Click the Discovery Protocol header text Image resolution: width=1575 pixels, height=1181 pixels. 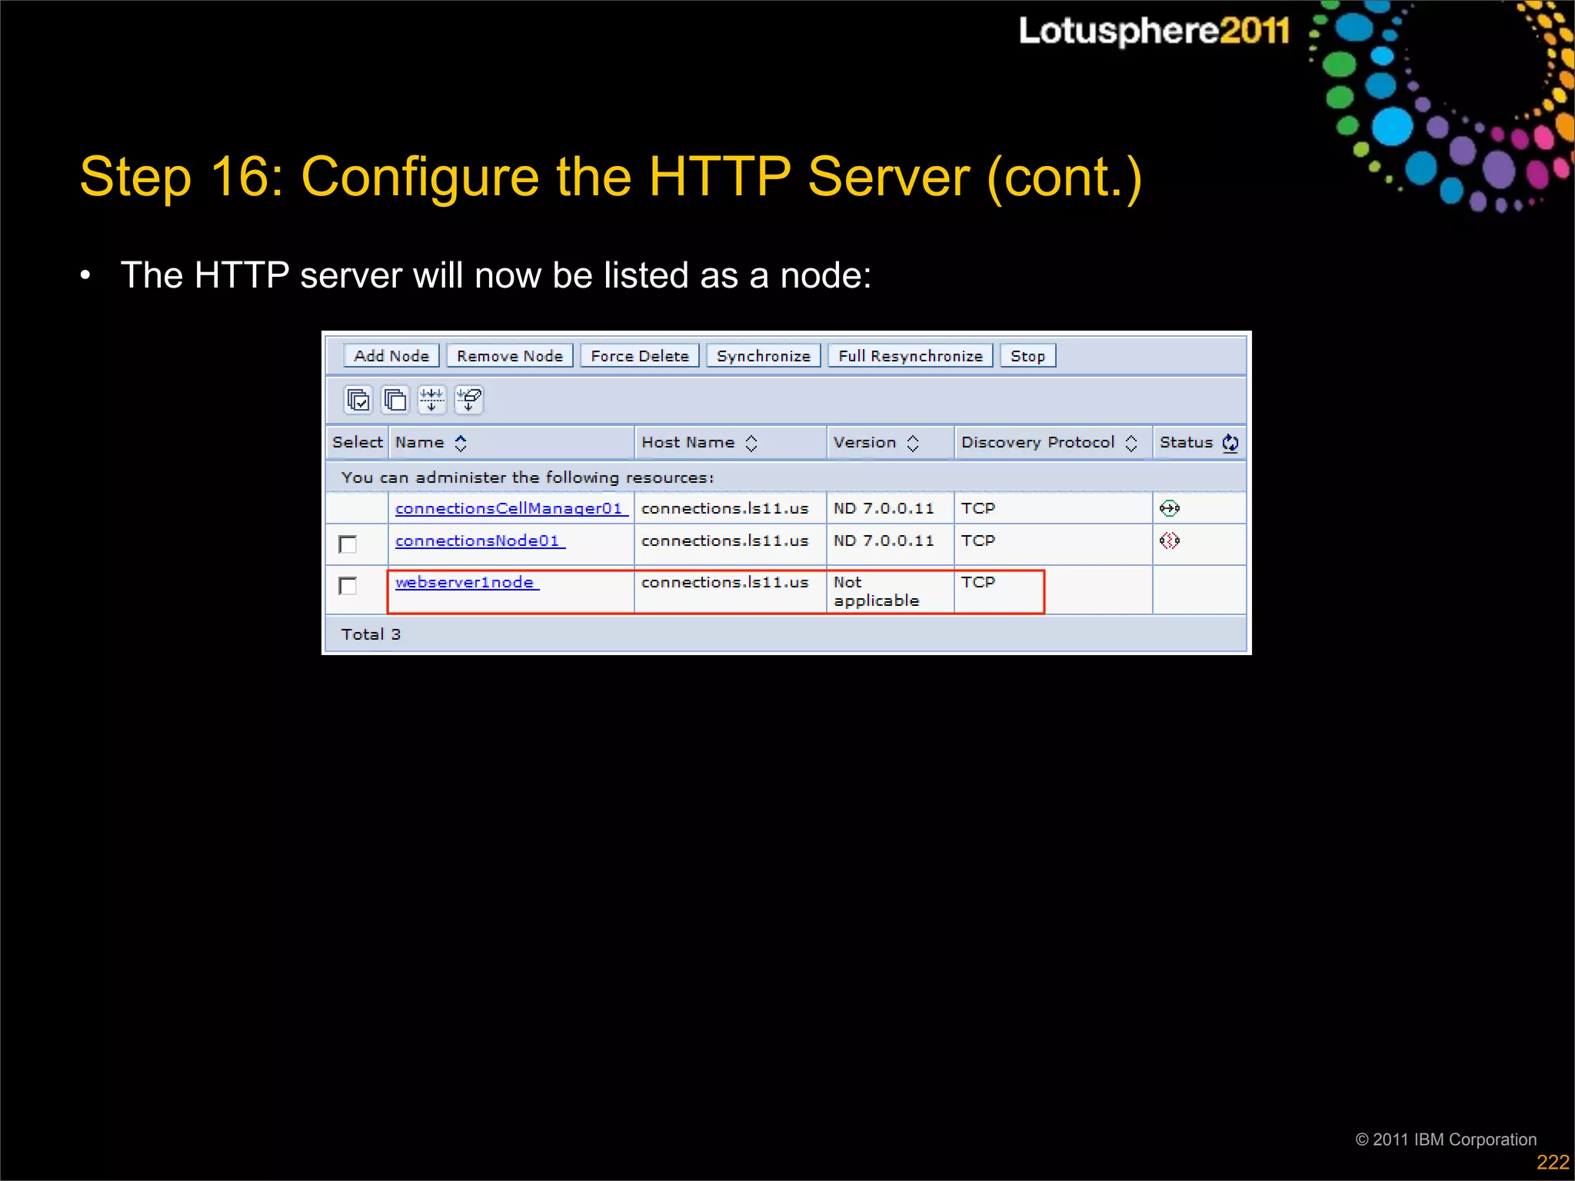pos(1038,442)
